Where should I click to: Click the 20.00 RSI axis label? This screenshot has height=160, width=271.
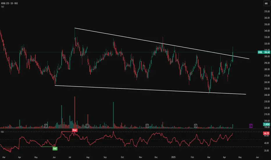(267, 151)
